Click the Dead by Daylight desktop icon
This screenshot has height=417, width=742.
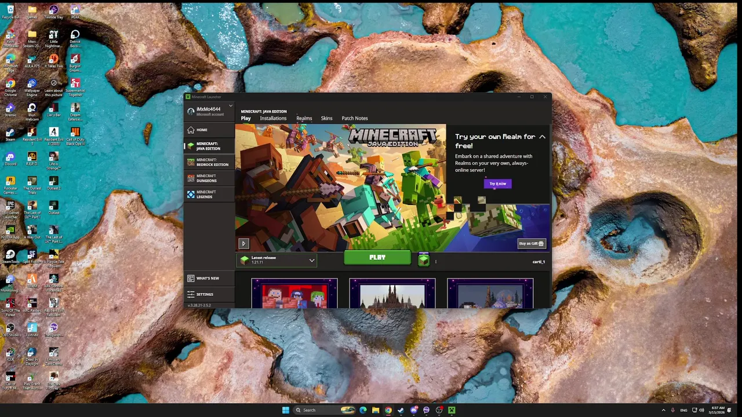(32, 355)
